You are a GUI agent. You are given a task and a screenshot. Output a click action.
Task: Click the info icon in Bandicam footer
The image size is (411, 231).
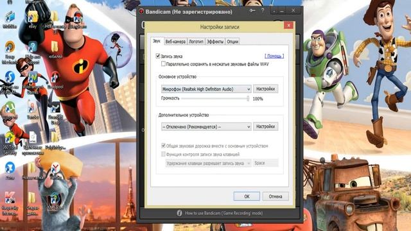tap(179, 213)
